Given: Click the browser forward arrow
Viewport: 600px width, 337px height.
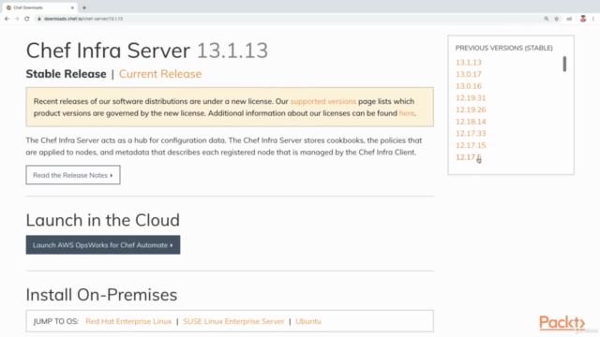Looking at the screenshot, I should coord(17,19).
